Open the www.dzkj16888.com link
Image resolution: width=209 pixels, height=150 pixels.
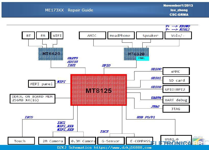[x=123, y=148]
